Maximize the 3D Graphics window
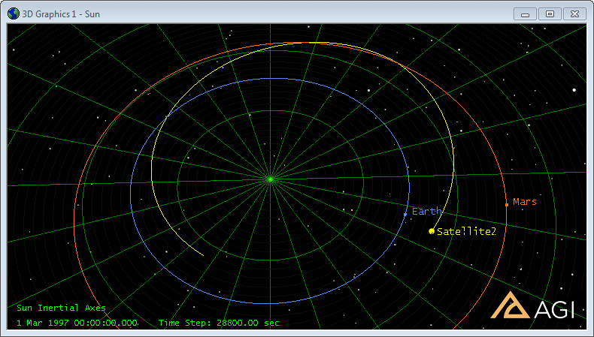Viewport: 594px width, 337px height. [550, 14]
